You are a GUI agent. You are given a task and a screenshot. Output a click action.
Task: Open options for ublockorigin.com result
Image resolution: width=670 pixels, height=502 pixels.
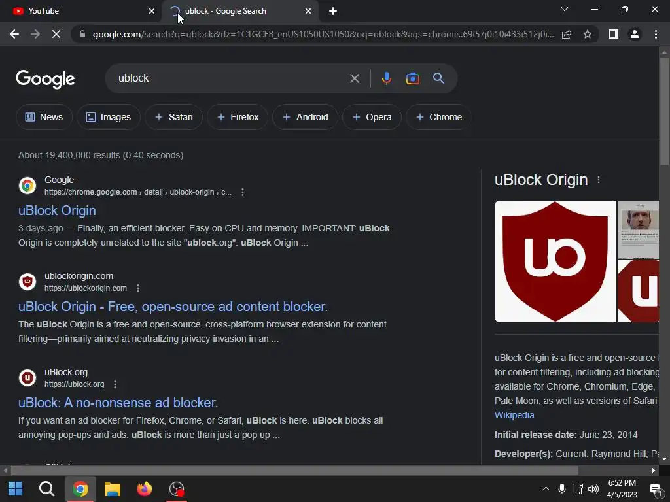pyautogui.click(x=138, y=288)
